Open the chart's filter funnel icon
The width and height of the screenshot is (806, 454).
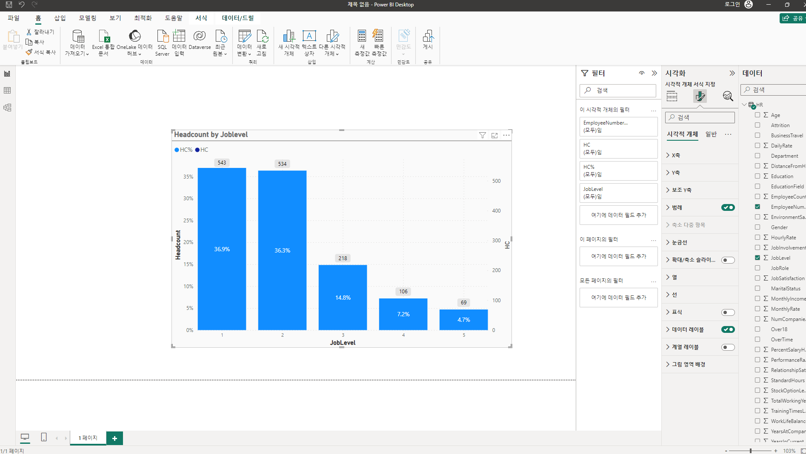coord(483,135)
